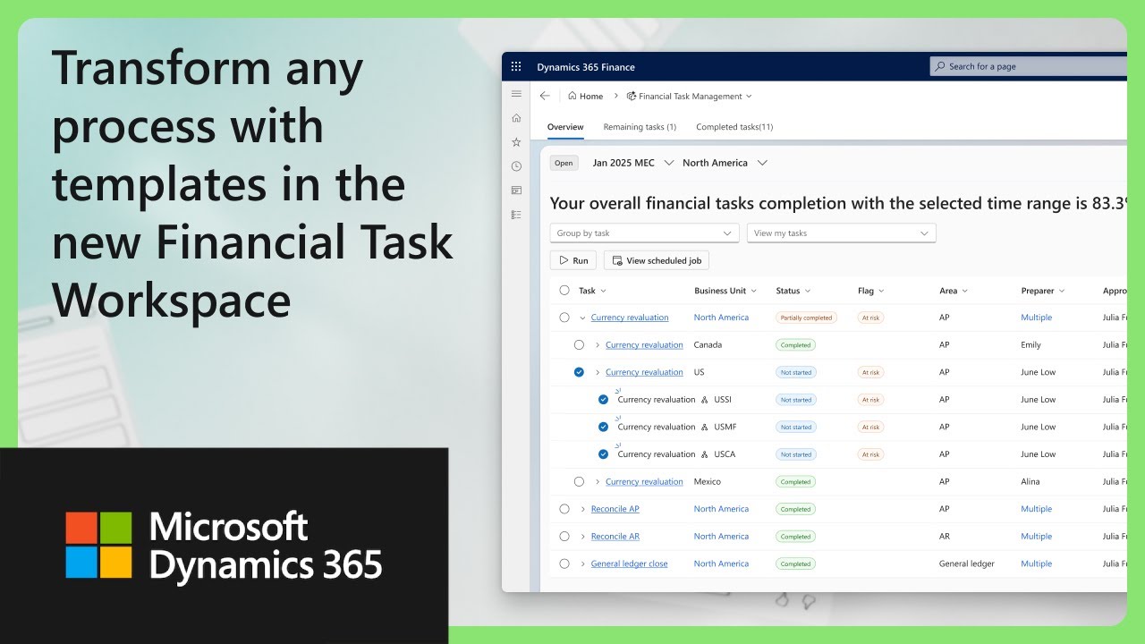
Task: Select the Reconcile AR row
Action: [x=564, y=537]
